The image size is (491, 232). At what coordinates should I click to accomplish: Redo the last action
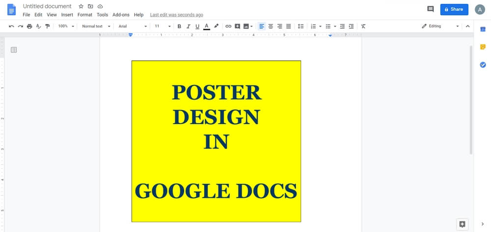click(x=20, y=26)
